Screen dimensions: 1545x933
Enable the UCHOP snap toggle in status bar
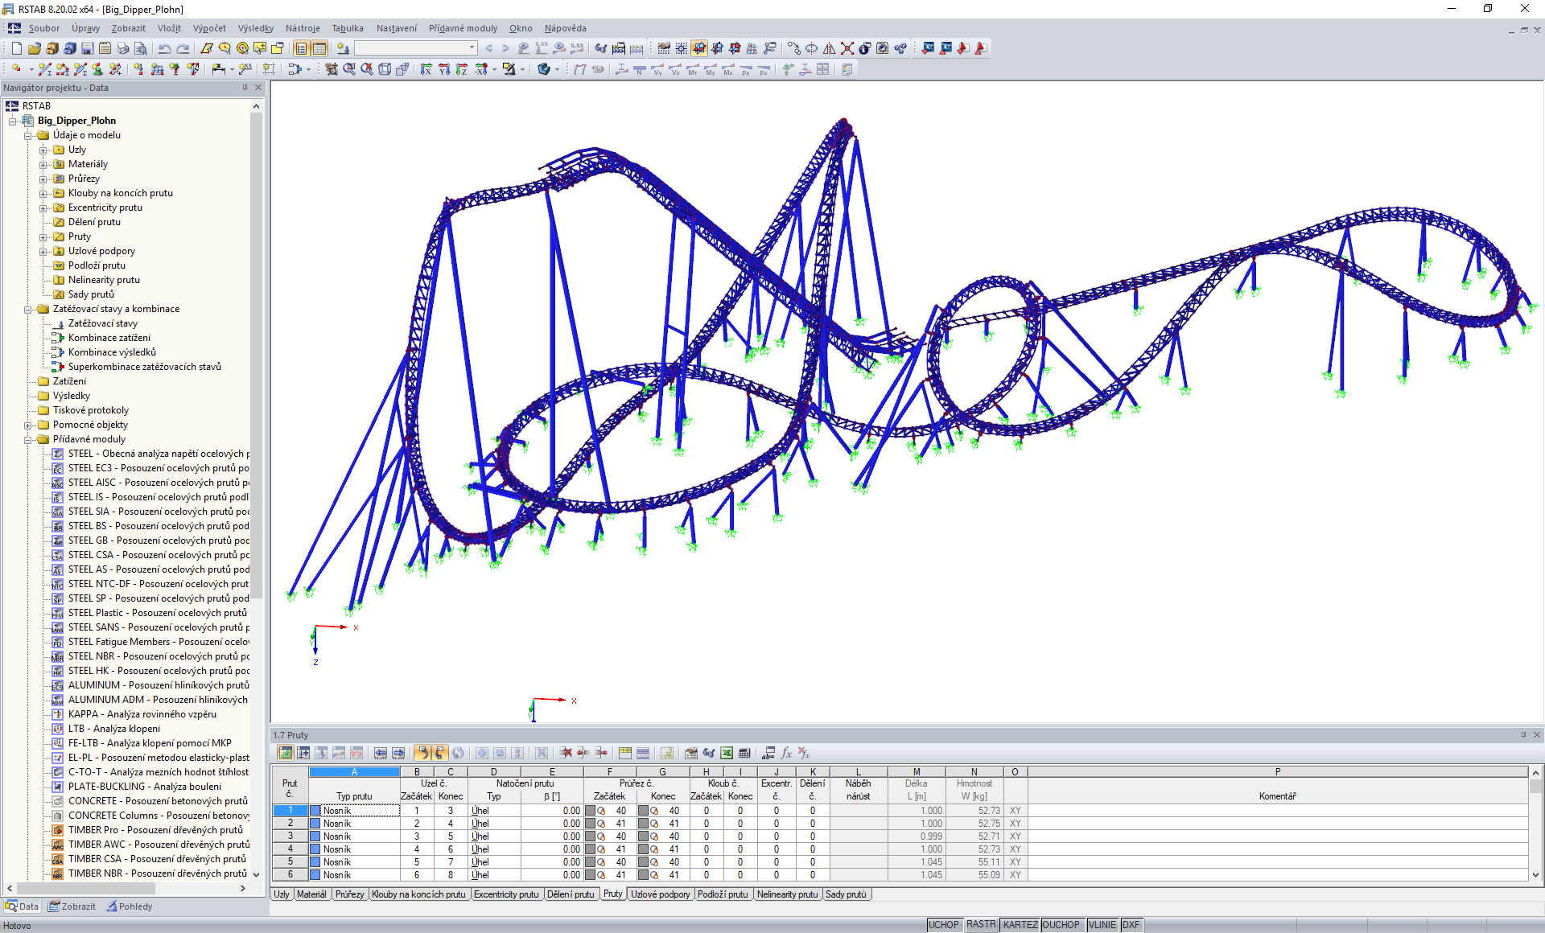tap(944, 924)
